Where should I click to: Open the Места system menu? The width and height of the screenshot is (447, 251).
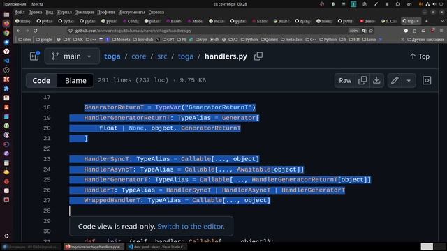point(37,4)
